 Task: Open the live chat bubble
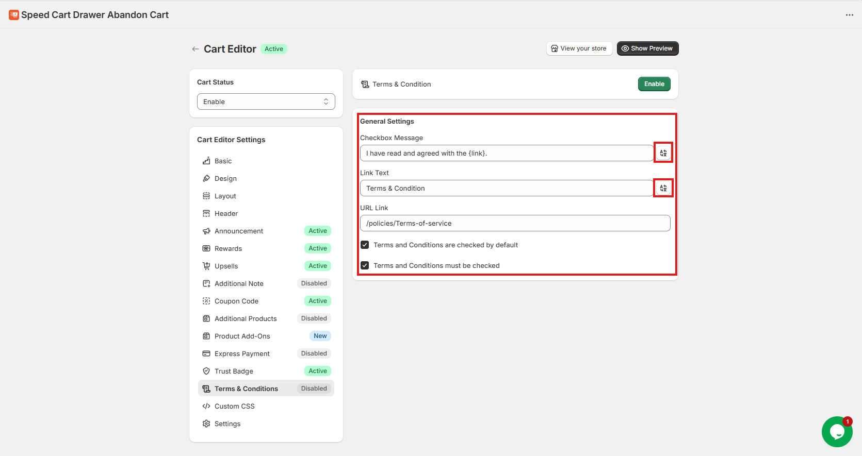[x=836, y=431]
